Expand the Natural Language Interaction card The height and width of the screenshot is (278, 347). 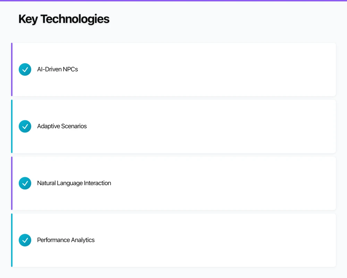pos(173,183)
